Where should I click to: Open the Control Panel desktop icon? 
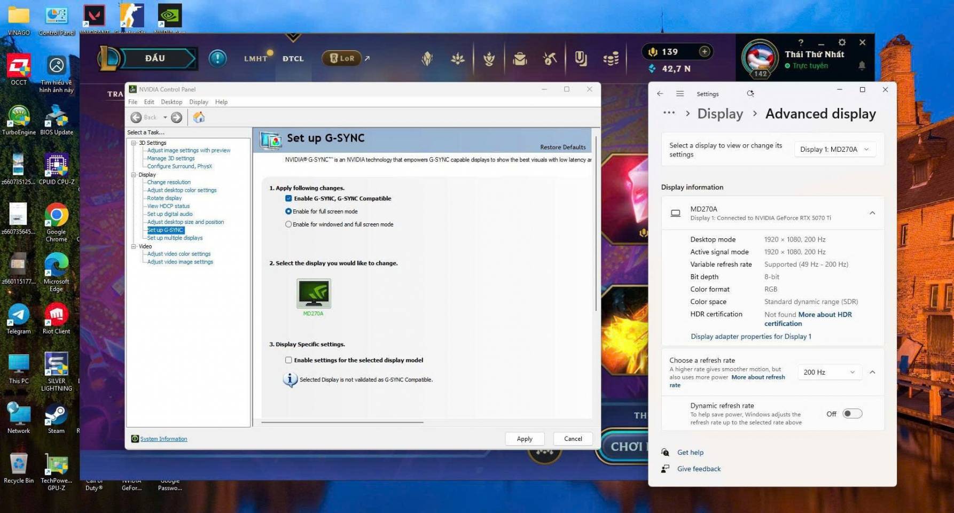coord(57,19)
